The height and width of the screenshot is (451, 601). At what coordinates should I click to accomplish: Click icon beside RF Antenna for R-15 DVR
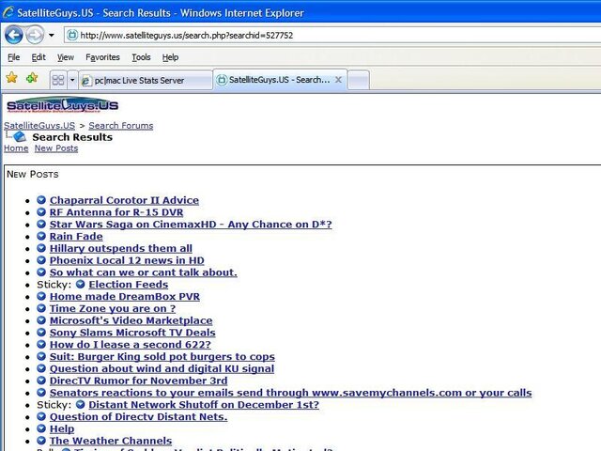pos(41,211)
